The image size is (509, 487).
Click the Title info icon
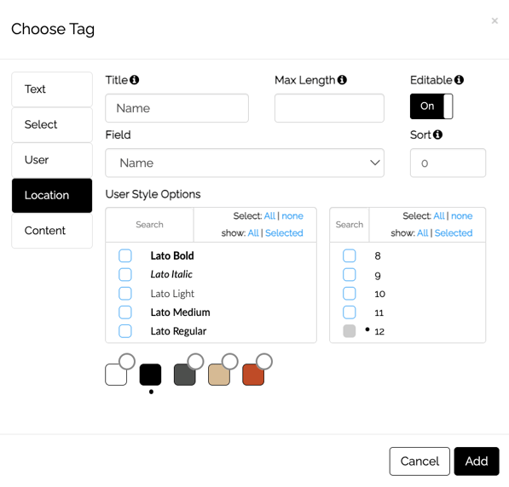tap(134, 80)
